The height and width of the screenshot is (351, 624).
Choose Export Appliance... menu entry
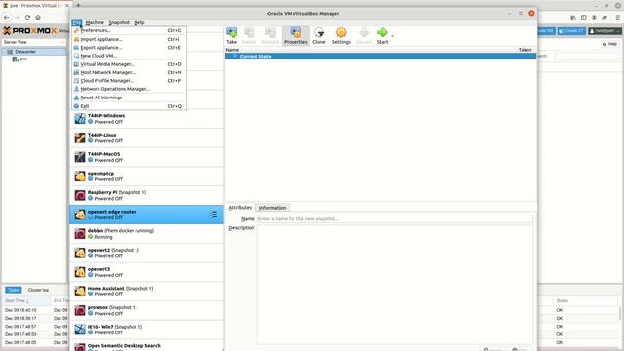[x=129, y=48]
